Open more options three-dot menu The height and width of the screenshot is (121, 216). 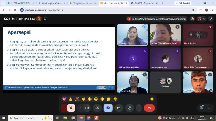click(x=139, y=108)
